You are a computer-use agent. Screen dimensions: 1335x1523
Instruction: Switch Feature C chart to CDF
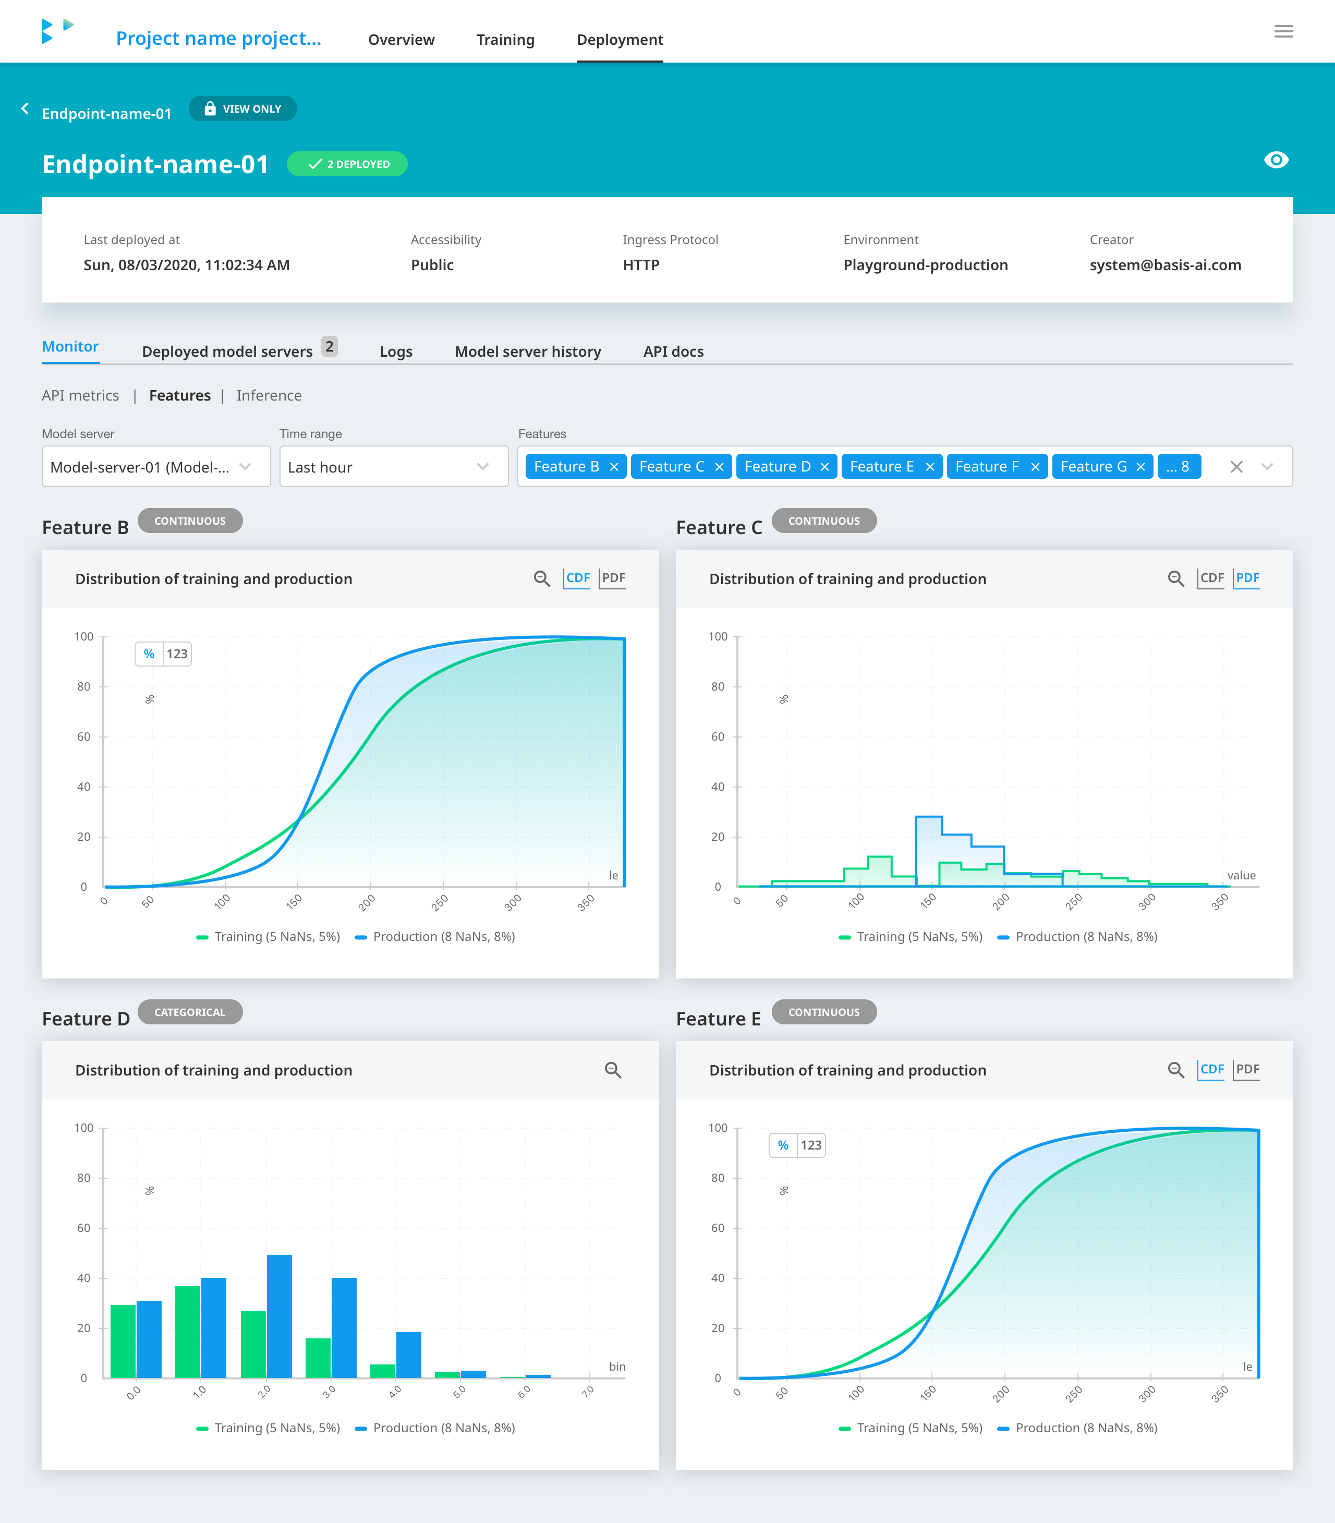pos(1211,578)
